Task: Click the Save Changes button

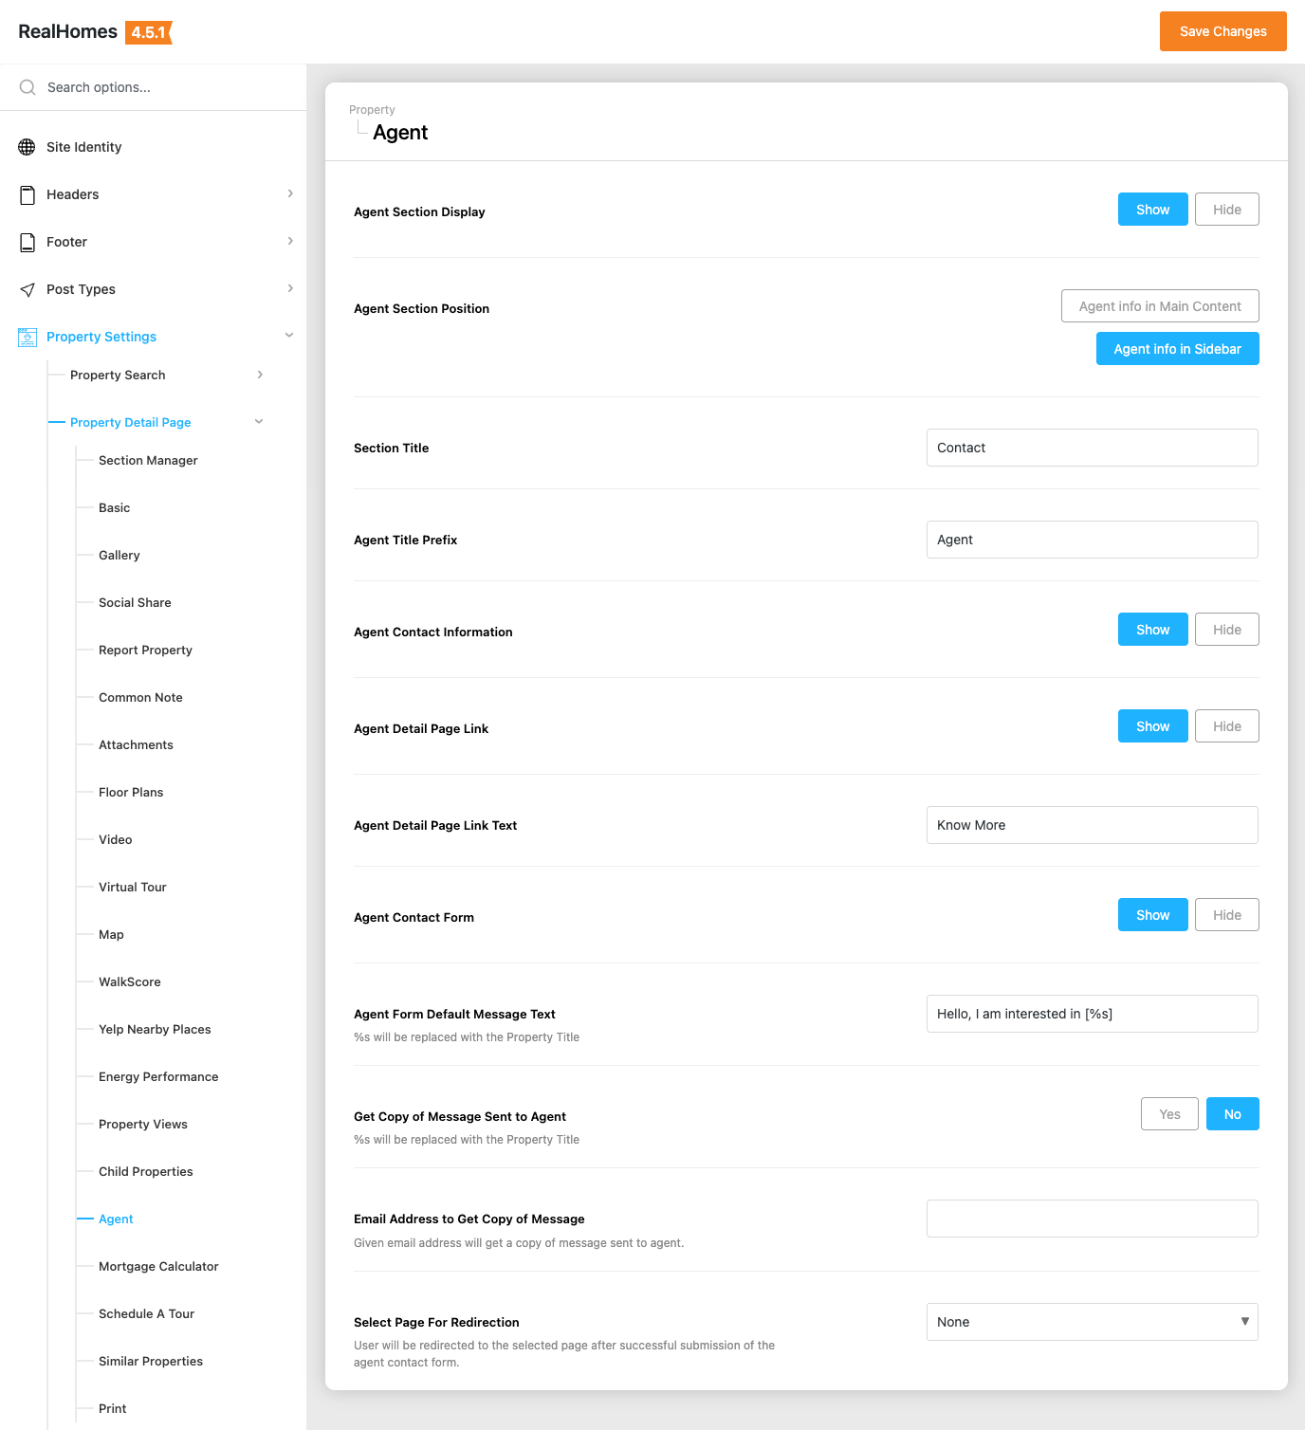Action: coord(1222,31)
